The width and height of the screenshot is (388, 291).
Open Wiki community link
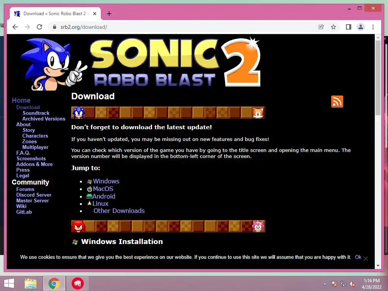[x=21, y=207]
